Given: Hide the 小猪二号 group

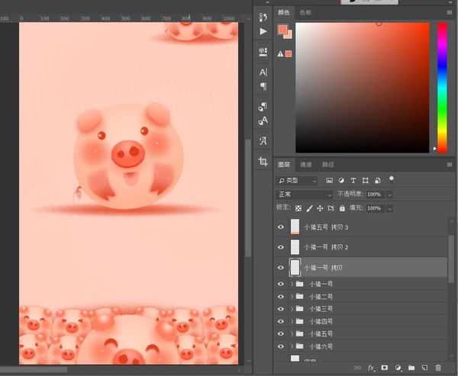Looking at the screenshot, I should [x=281, y=297].
